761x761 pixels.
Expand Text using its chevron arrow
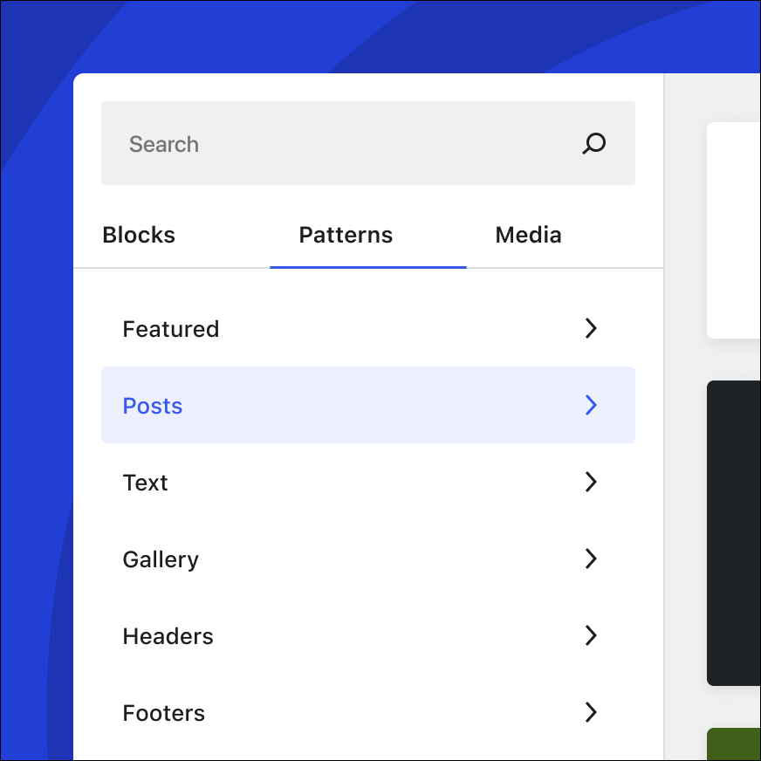[x=591, y=482]
